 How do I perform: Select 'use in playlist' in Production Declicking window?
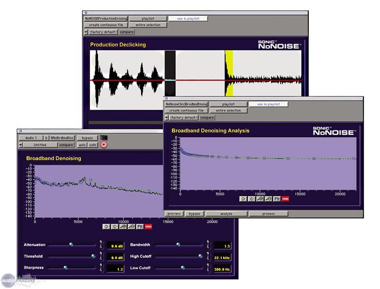(188, 19)
